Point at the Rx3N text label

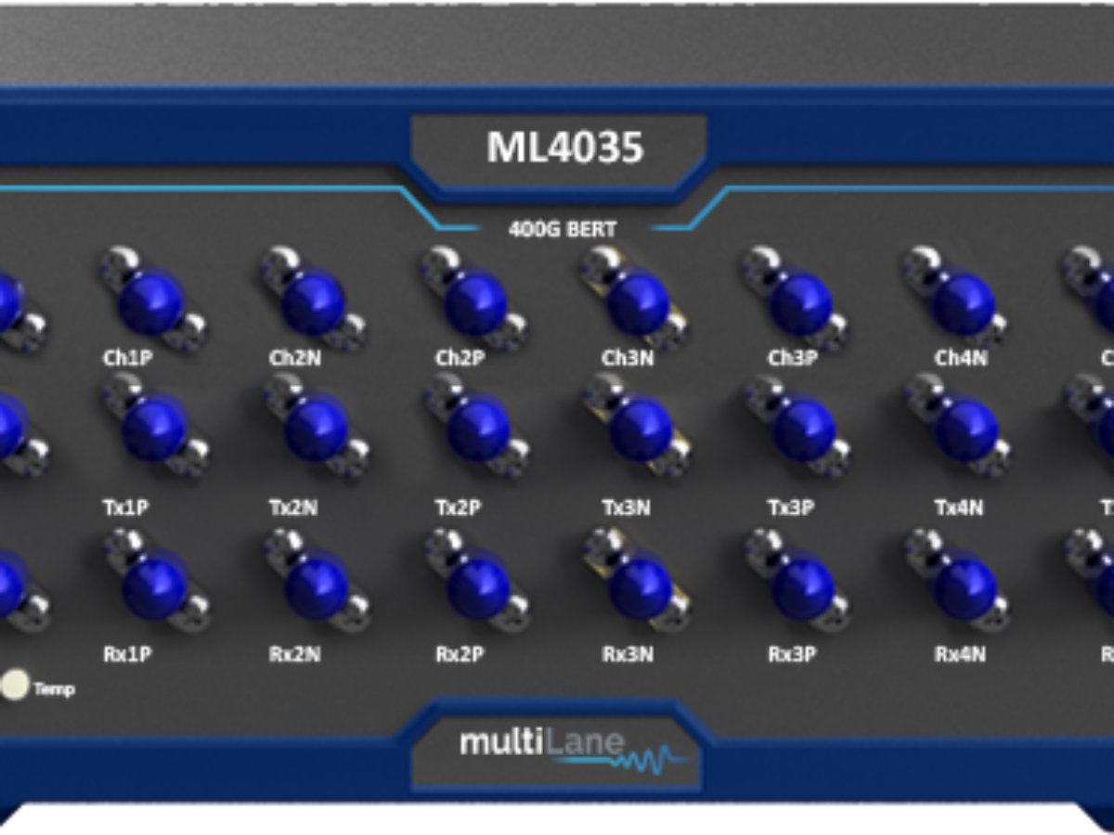(628, 654)
